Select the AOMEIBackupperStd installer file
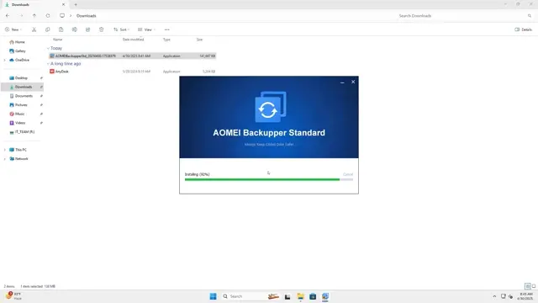Viewport: 538px width, 303px height. pyautogui.click(x=133, y=56)
